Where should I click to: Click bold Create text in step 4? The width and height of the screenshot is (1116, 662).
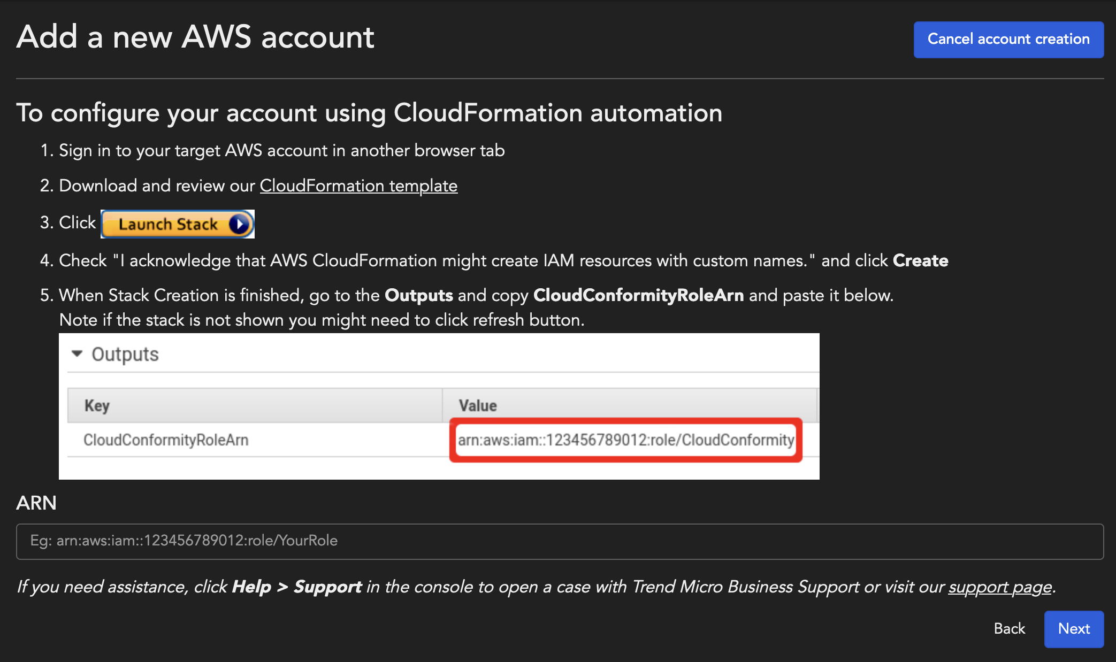coord(920,260)
